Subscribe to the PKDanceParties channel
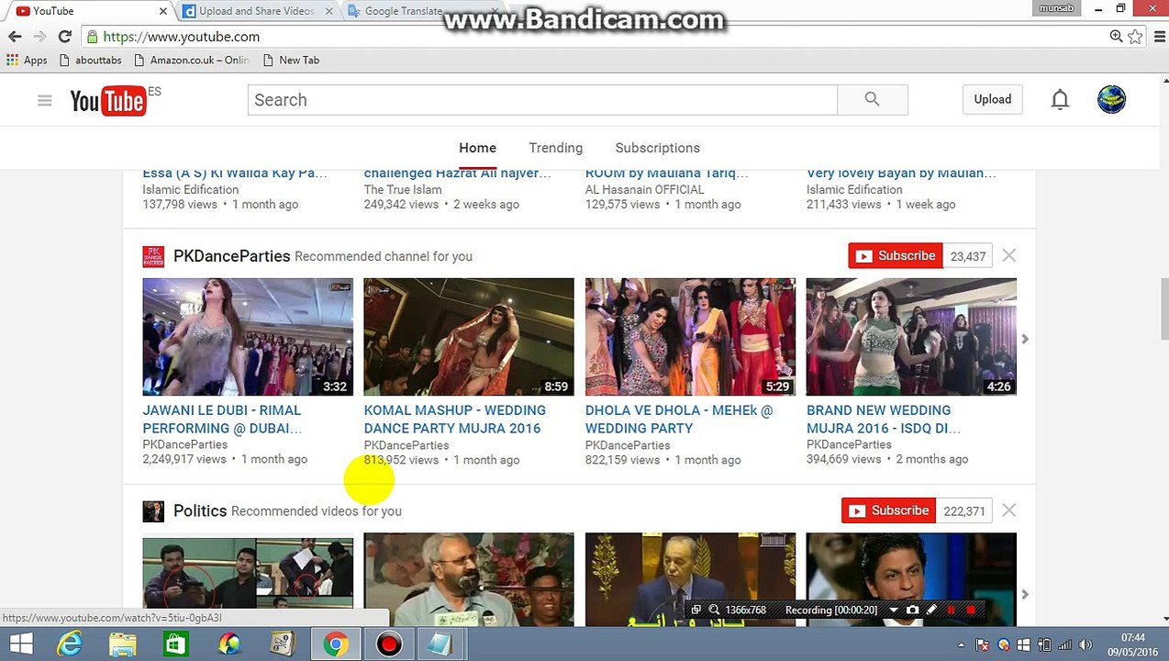 click(895, 256)
